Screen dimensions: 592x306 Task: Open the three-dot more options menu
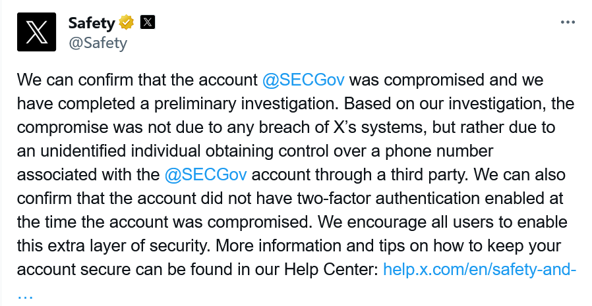tap(568, 22)
